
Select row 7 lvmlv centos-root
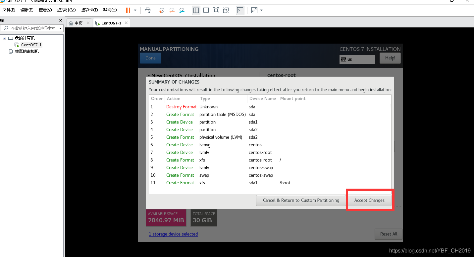coord(270,152)
